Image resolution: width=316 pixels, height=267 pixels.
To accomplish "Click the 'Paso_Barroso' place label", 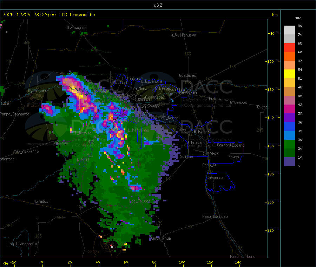I will pos(215,216).
